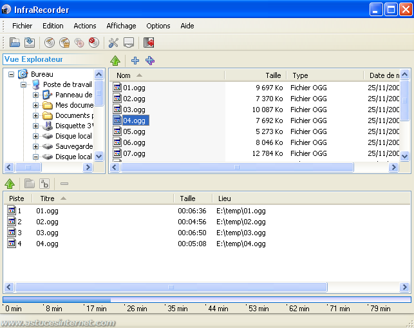Screen dimensions: 414x328
Task: Open the configuration tools icon
Action: coord(113,43)
